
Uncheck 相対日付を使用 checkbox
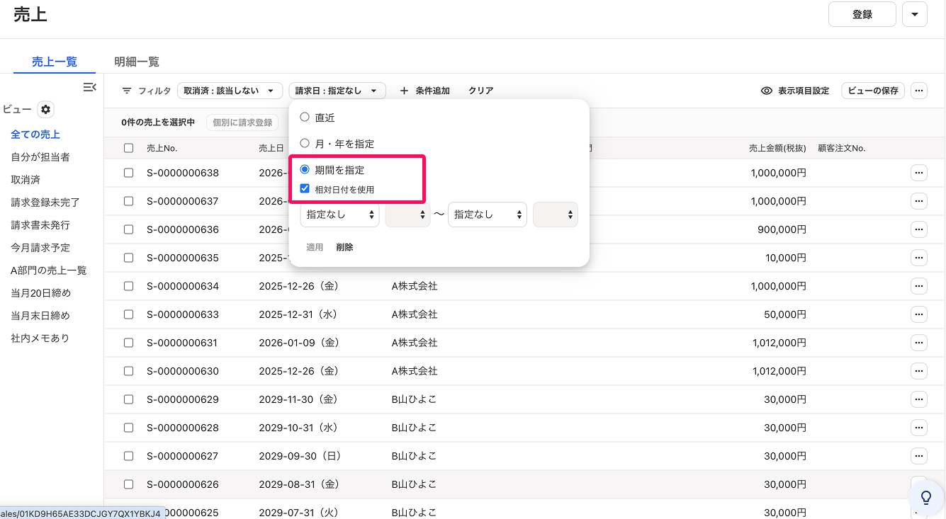coord(305,189)
